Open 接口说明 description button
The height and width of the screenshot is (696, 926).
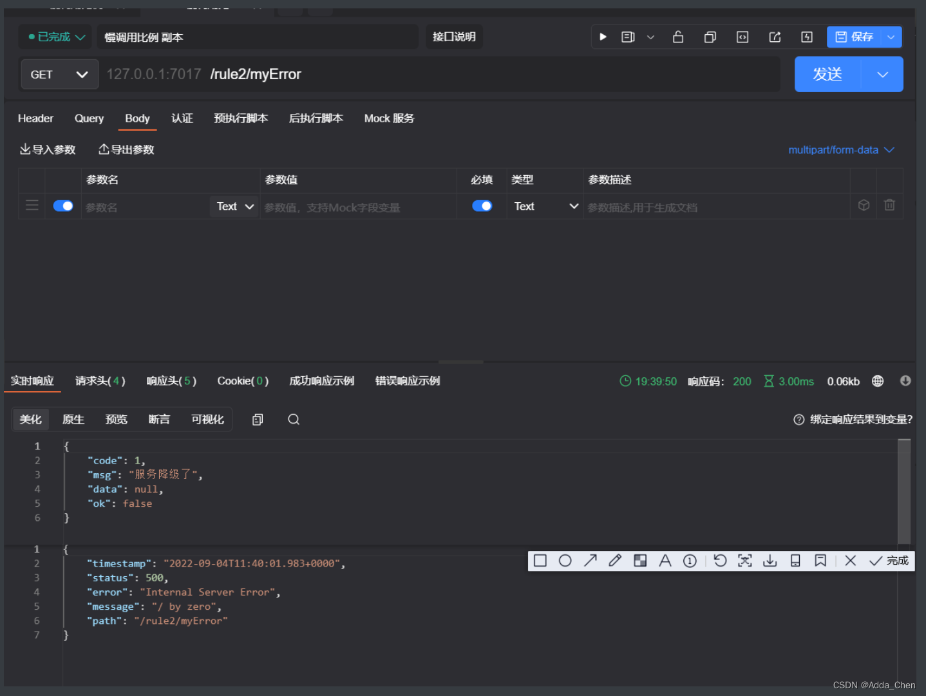[454, 37]
